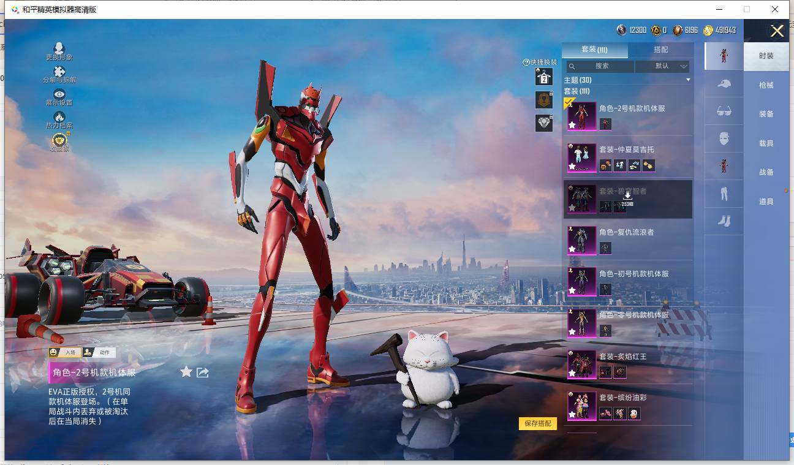Select the glasses category icon
This screenshot has height=465, width=794.
coord(724,111)
